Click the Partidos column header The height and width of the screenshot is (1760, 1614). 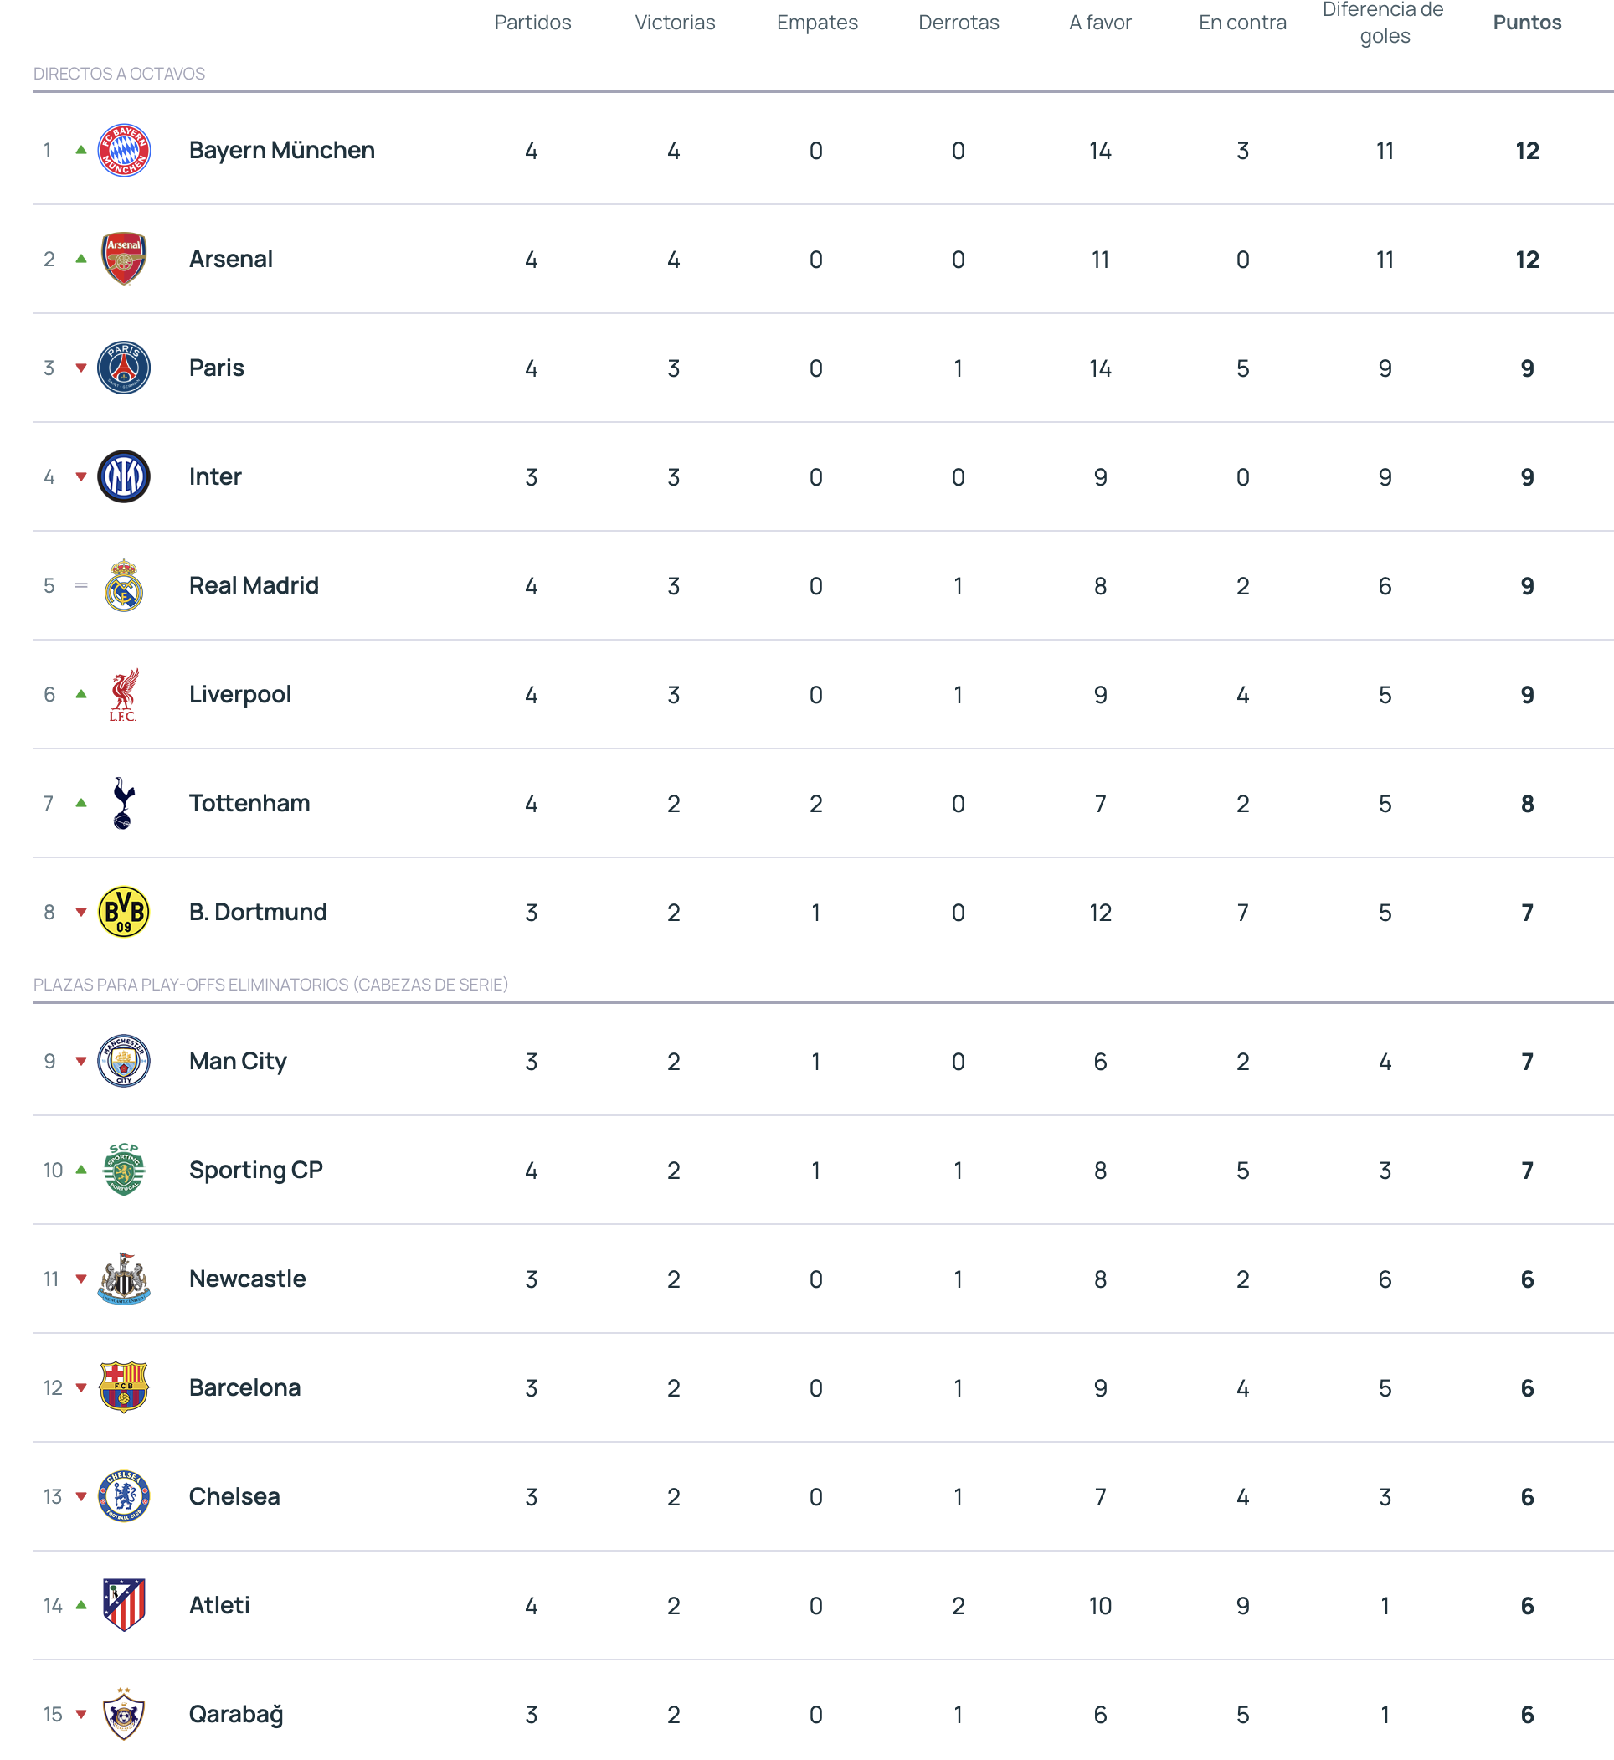[x=532, y=23]
